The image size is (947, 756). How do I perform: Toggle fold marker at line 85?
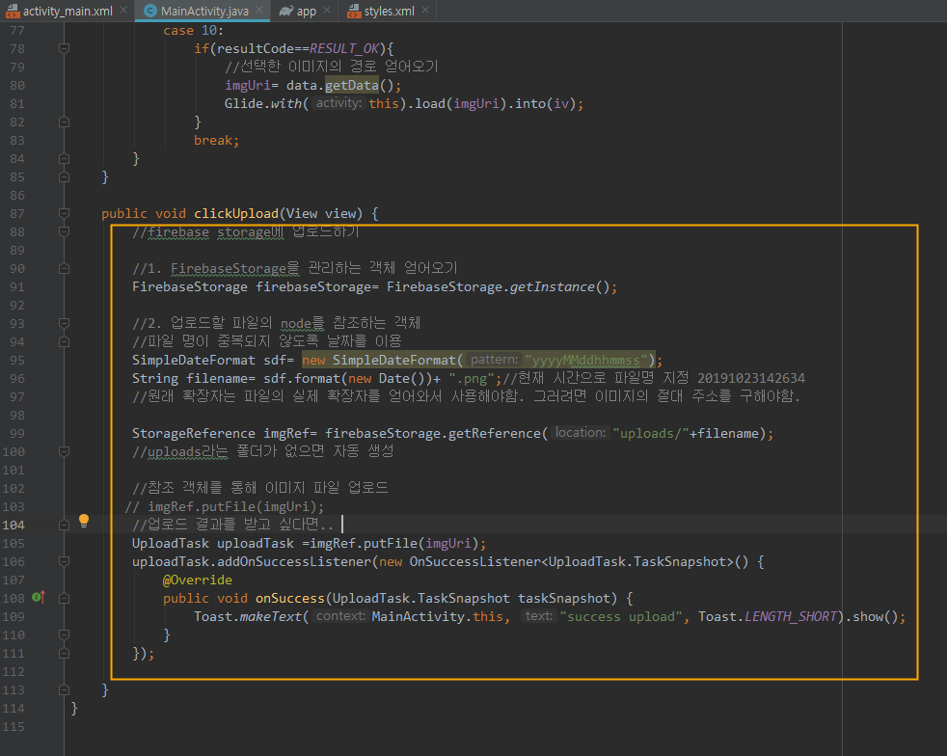[64, 176]
